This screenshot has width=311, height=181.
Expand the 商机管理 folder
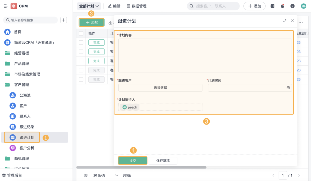pyautogui.click(x=22, y=158)
